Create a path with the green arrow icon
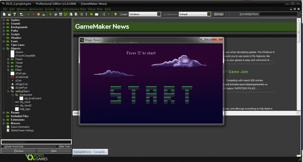Screen dimensions: 303x162 (x=66, y=14)
